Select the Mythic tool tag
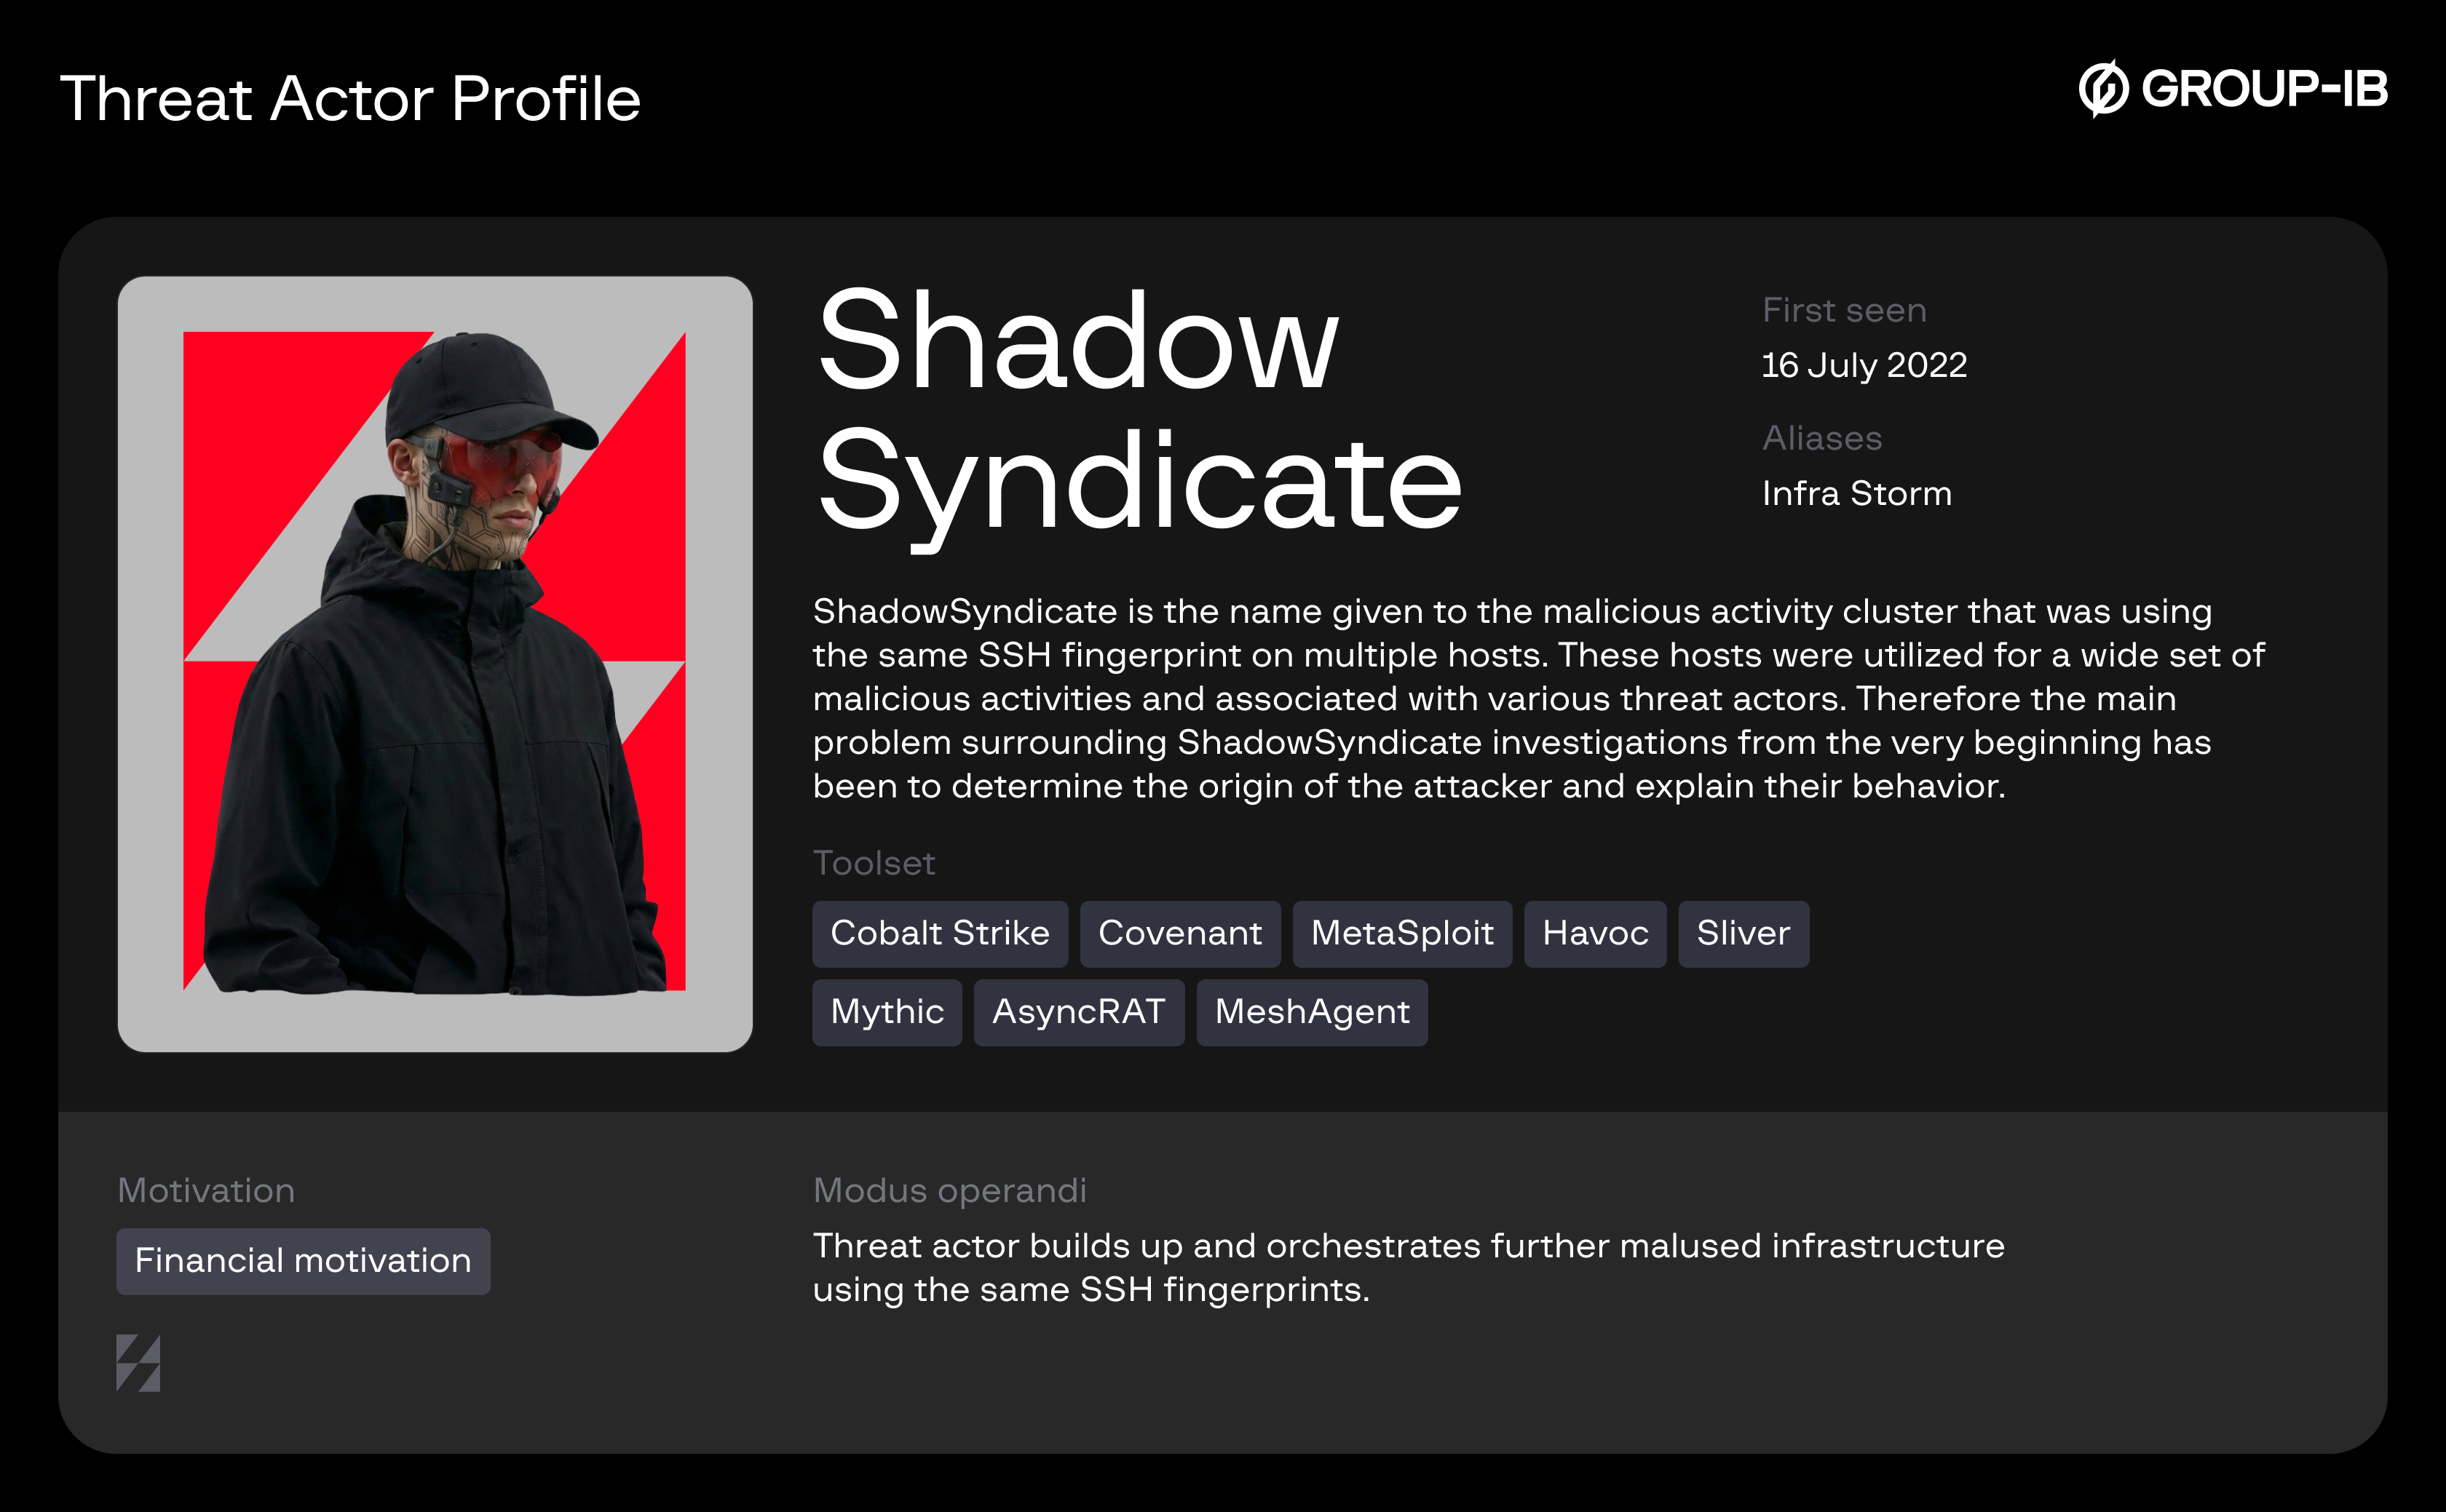This screenshot has width=2446, height=1512. point(887,1012)
